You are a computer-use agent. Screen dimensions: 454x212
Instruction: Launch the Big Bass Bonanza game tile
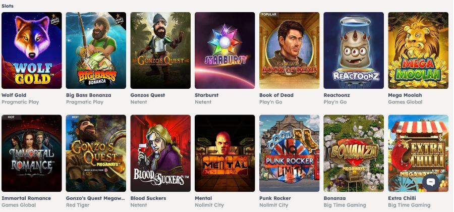coord(96,50)
